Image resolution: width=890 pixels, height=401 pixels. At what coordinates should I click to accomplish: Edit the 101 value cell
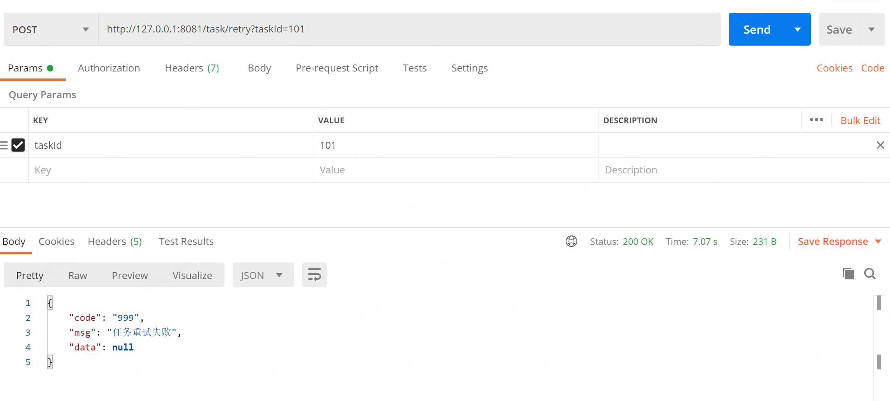point(456,145)
